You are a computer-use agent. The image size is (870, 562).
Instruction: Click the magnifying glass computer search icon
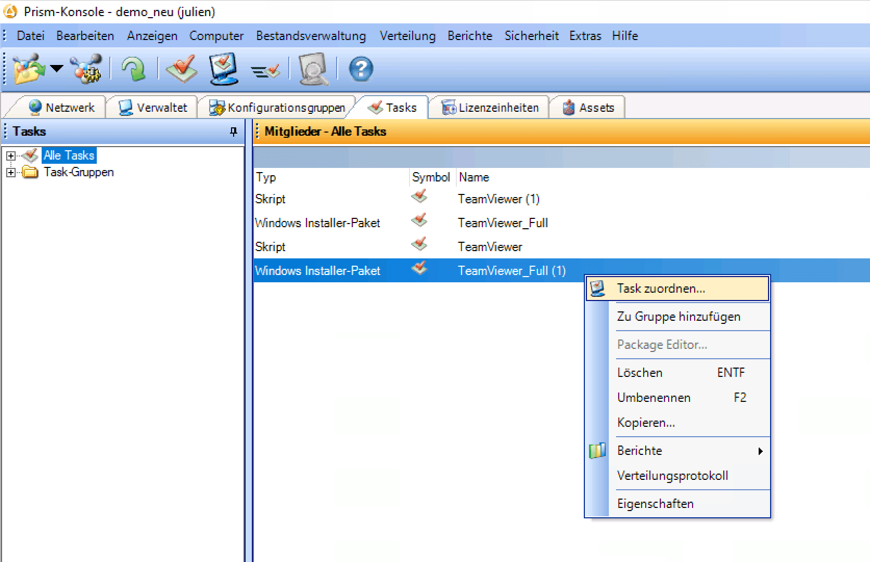(313, 69)
